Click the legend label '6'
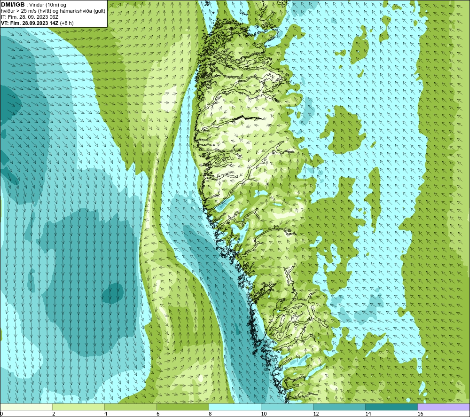This screenshot has height=417, width=470. coord(158,414)
